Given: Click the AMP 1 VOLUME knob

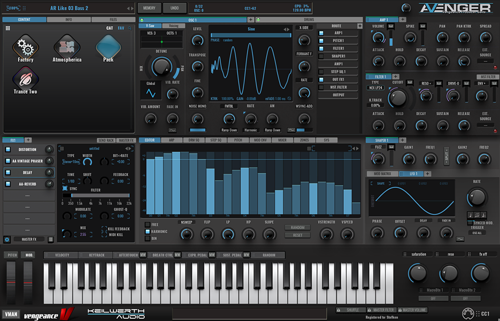Looking at the screenshot, I should pos(378,37).
